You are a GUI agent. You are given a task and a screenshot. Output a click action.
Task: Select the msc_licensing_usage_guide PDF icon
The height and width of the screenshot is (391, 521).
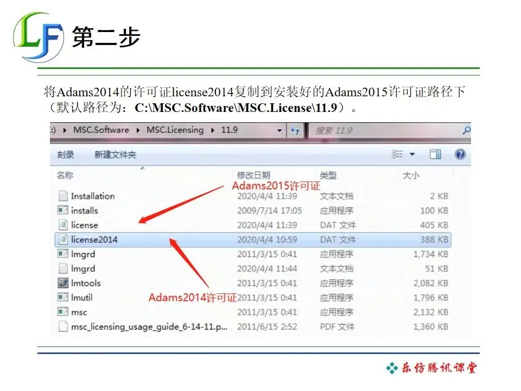[x=63, y=326]
